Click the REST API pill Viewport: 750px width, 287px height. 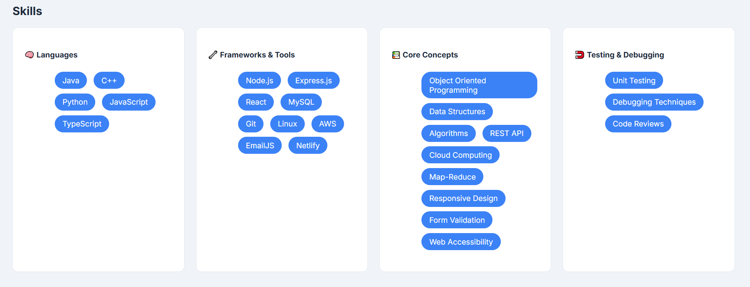pos(506,133)
